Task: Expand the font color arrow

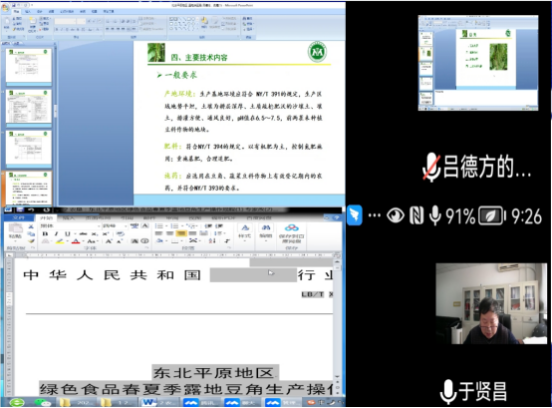Action: pyautogui.click(x=83, y=241)
